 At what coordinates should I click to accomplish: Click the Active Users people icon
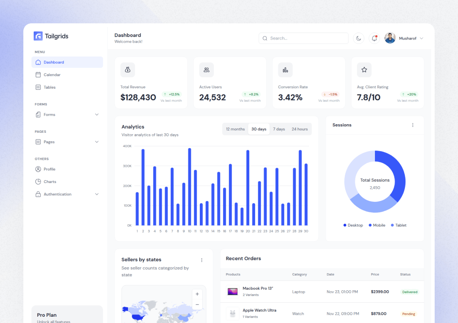pos(207,70)
